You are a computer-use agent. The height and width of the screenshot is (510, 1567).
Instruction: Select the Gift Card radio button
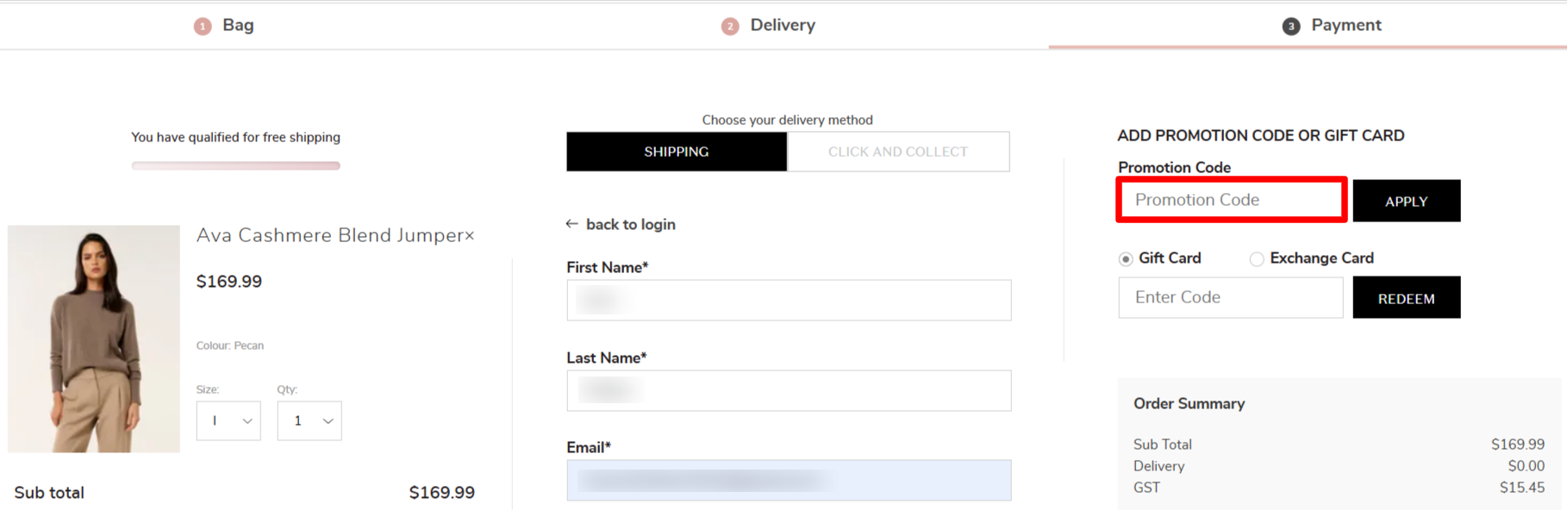point(1126,258)
